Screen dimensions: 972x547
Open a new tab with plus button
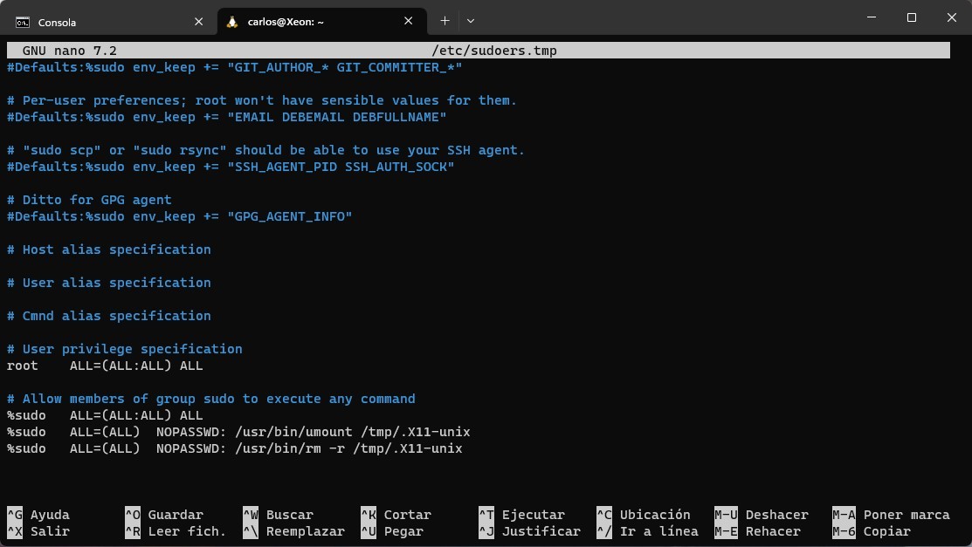[x=445, y=20]
